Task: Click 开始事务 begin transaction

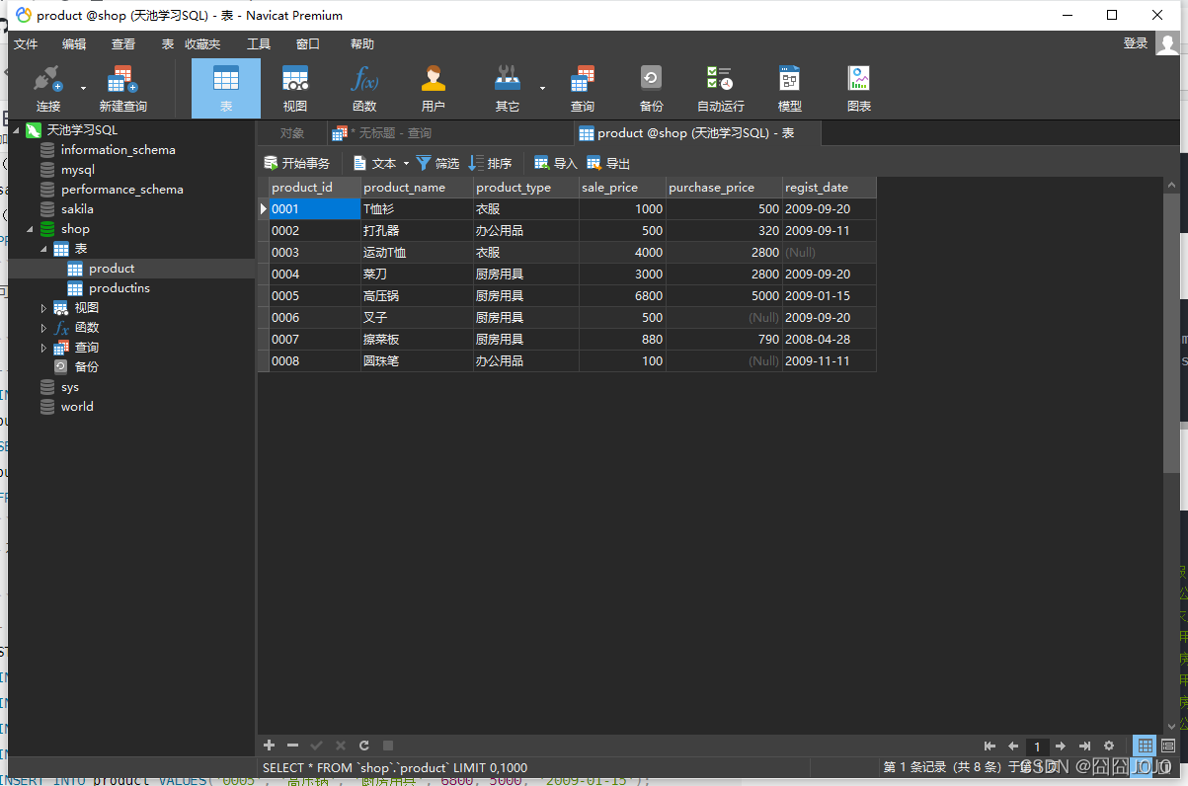Action: (x=296, y=163)
